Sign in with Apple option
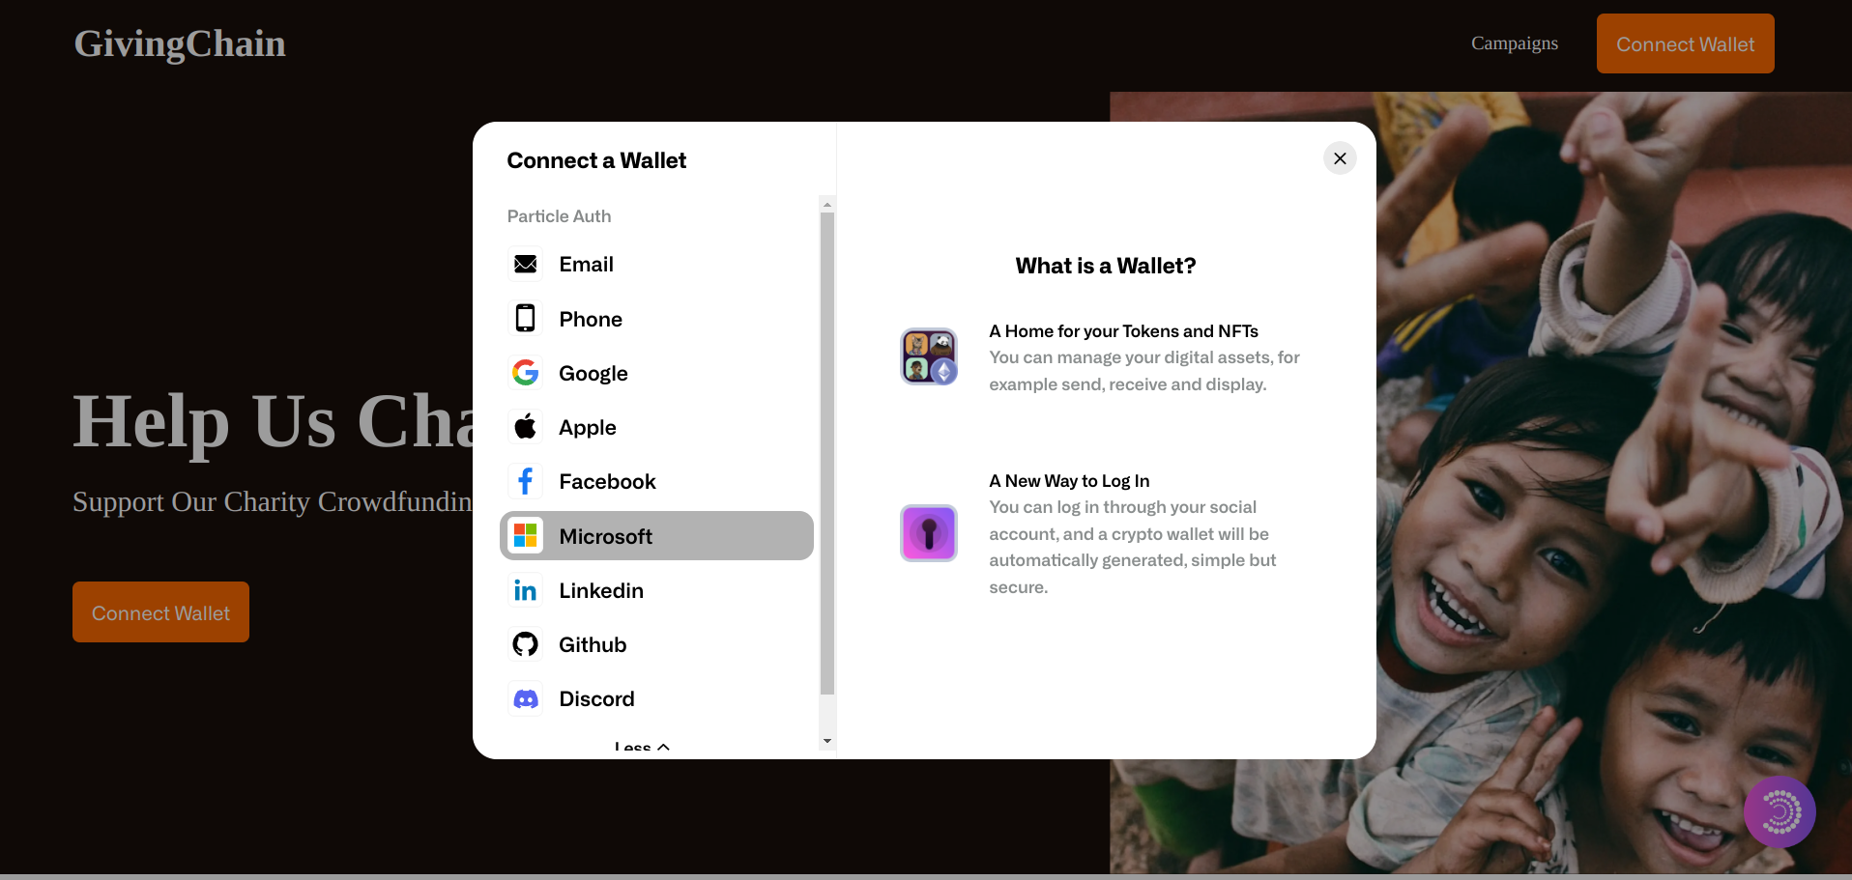The width and height of the screenshot is (1852, 880). [656, 427]
